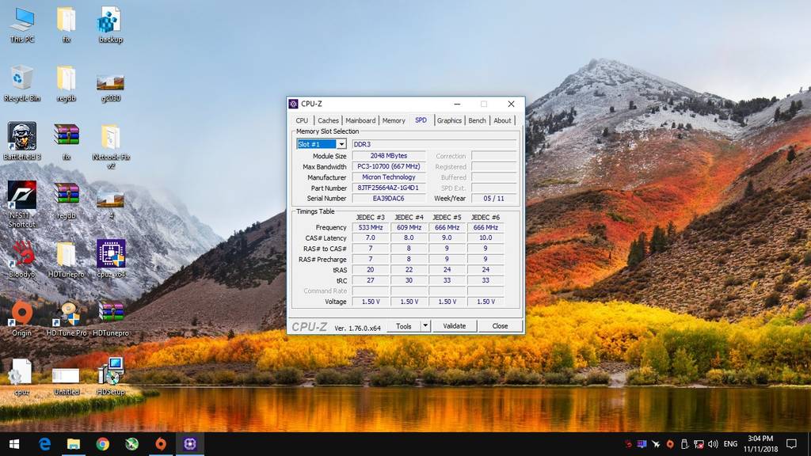Click the safely remove hardware tray icon
Viewport: 811px width, 456px height.
pyautogui.click(x=684, y=443)
